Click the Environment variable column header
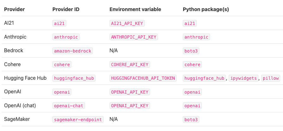Screen dimensions: 283x131 [x=135, y=9]
